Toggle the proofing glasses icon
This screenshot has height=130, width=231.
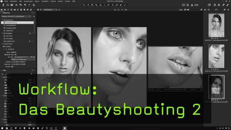pyautogui.click(x=196, y=5)
